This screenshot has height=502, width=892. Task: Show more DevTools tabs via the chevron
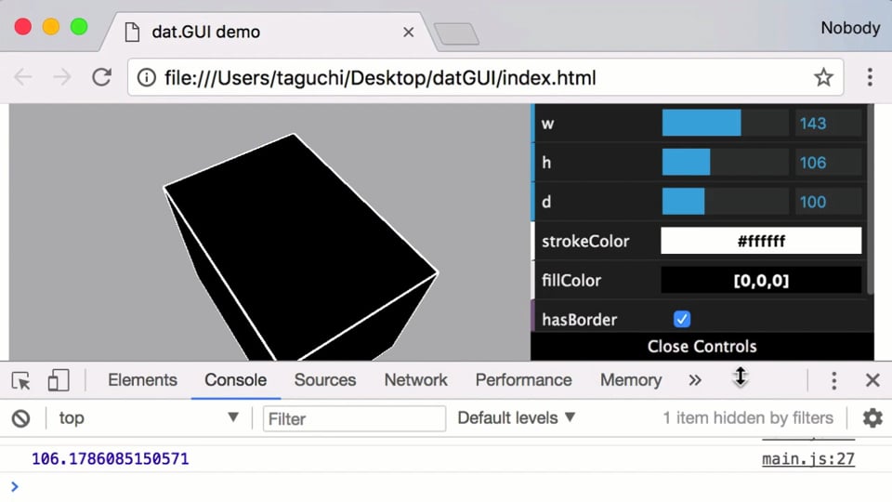[x=694, y=380]
